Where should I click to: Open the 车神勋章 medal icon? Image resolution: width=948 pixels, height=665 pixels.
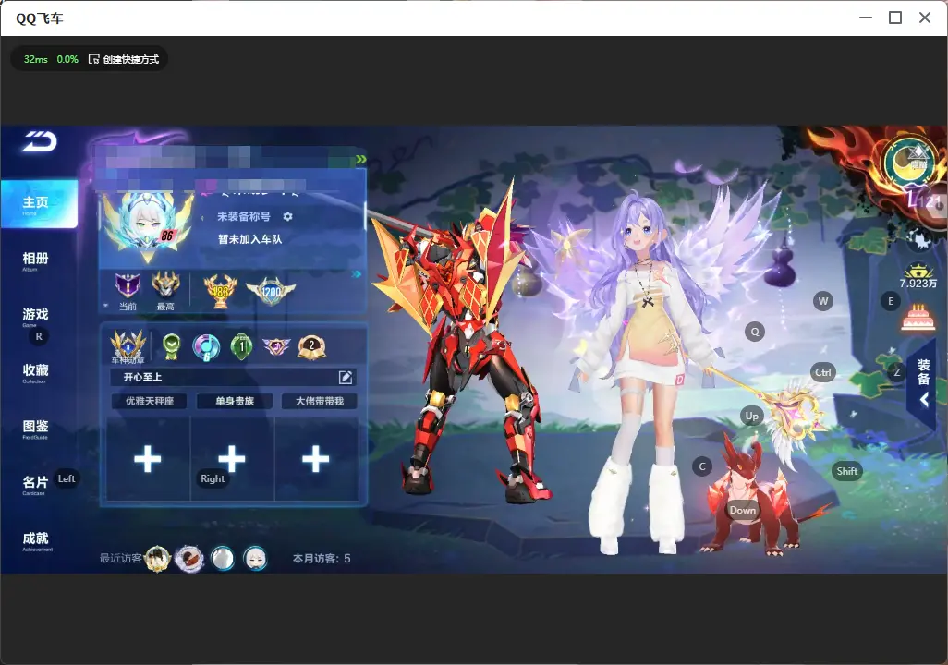click(x=128, y=346)
